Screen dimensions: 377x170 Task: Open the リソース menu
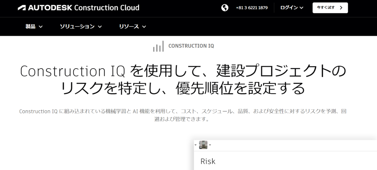pyautogui.click(x=133, y=27)
